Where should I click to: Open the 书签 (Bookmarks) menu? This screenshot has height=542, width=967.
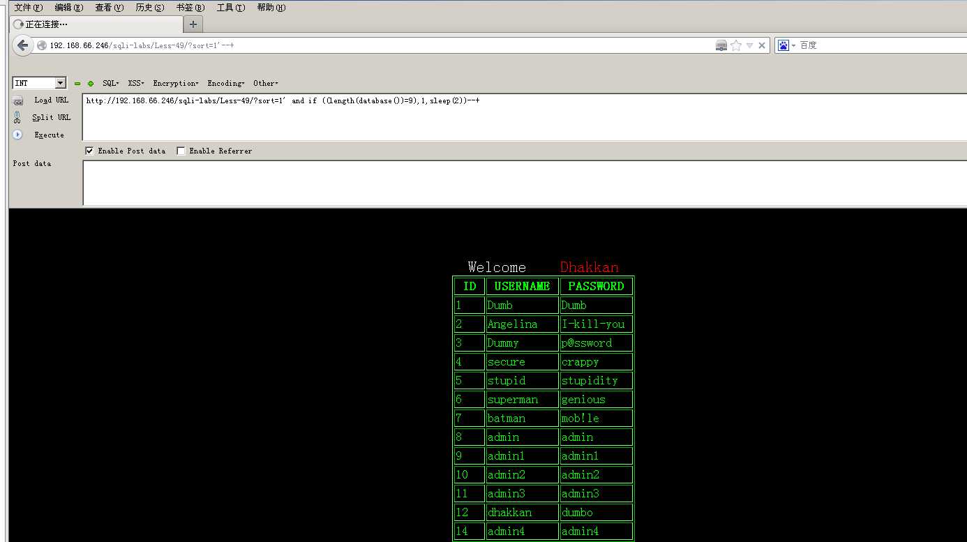(x=190, y=8)
